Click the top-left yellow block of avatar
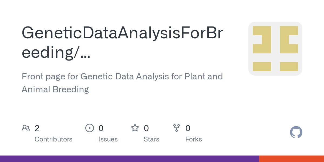This screenshot has height=162, width=324. tap(262, 40)
